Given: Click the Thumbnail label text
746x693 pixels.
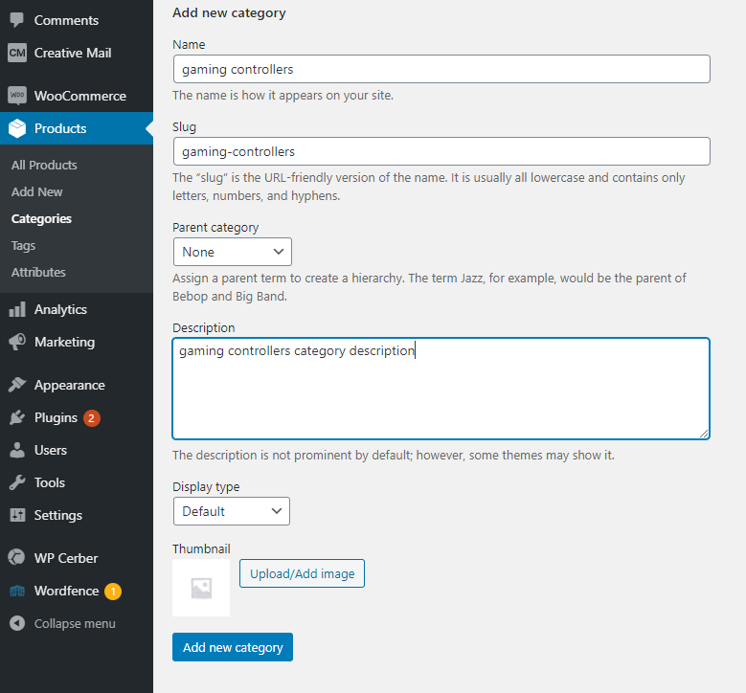Looking at the screenshot, I should click(x=201, y=548).
